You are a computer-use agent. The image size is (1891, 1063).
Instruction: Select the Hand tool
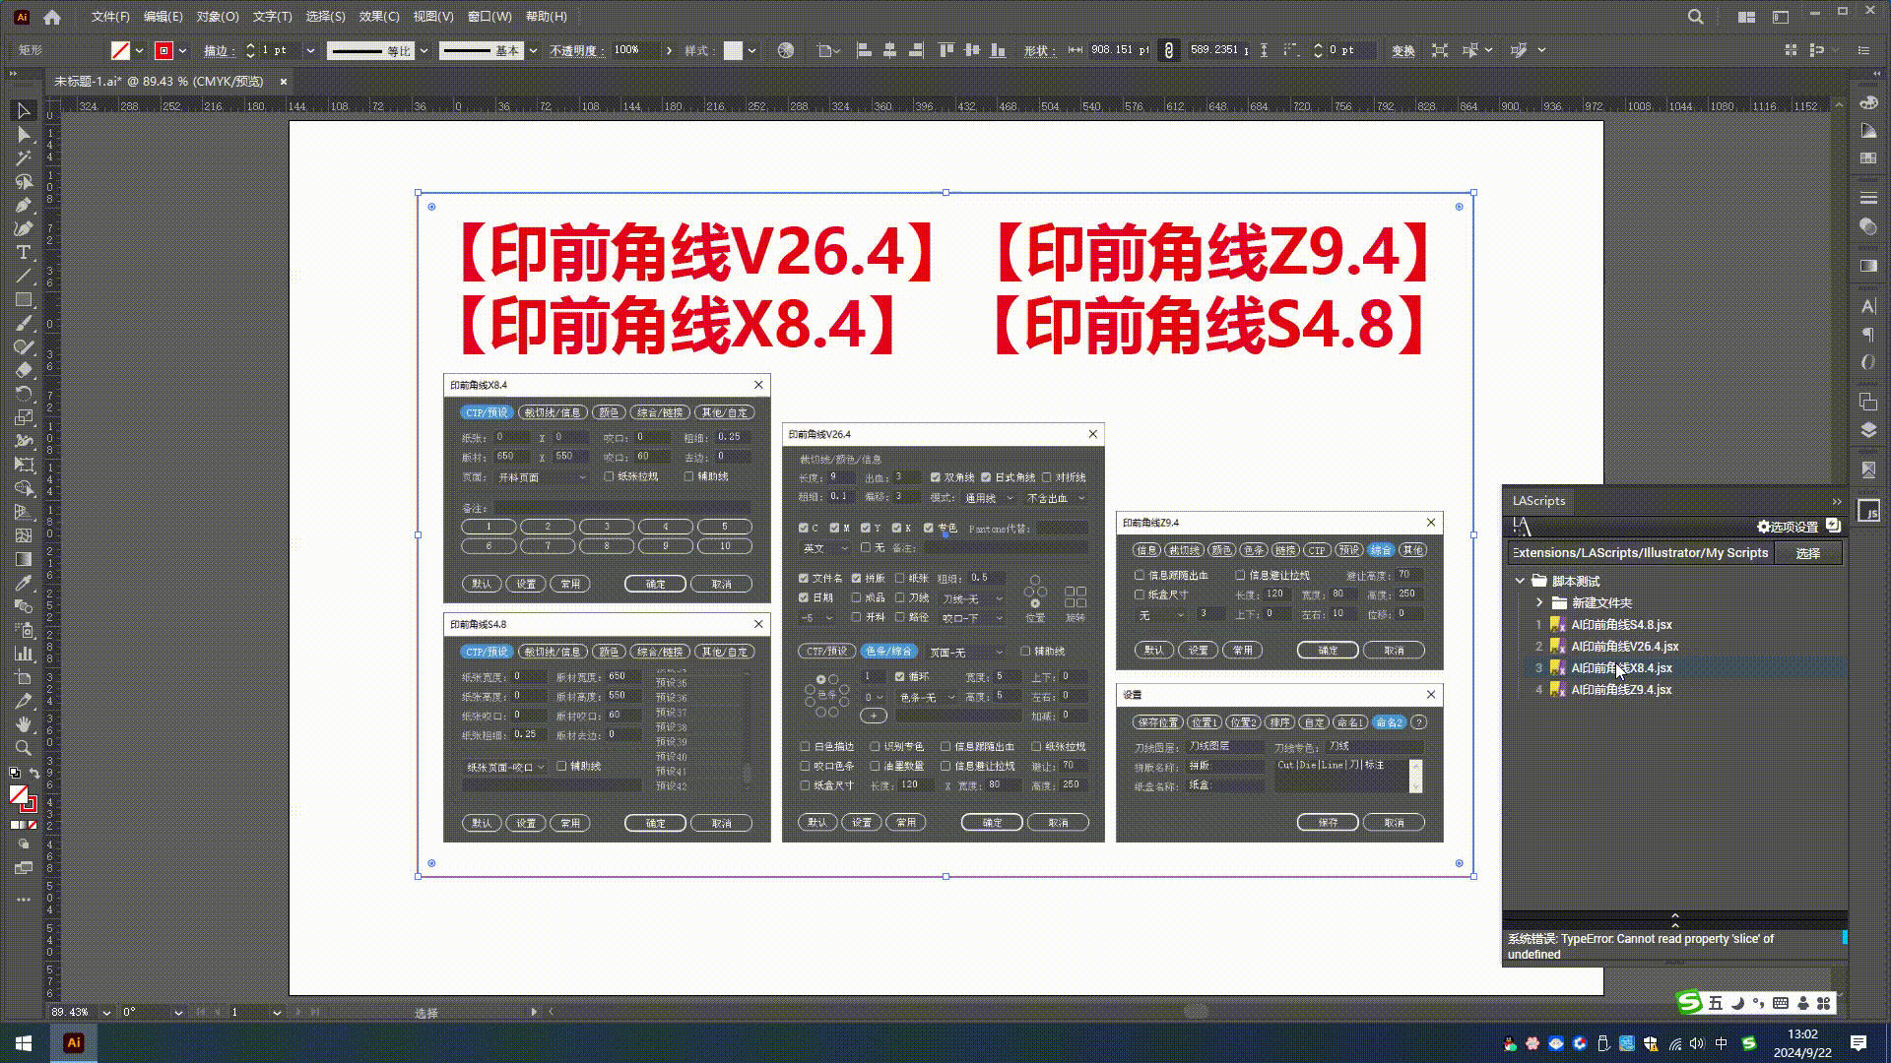coord(24,724)
